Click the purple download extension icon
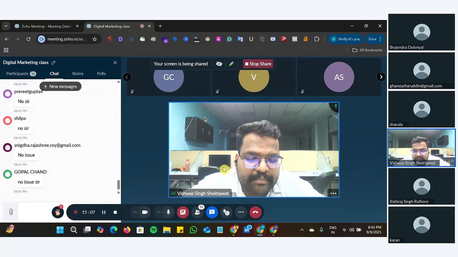This screenshot has width=458, height=257. pyautogui.click(x=218, y=39)
